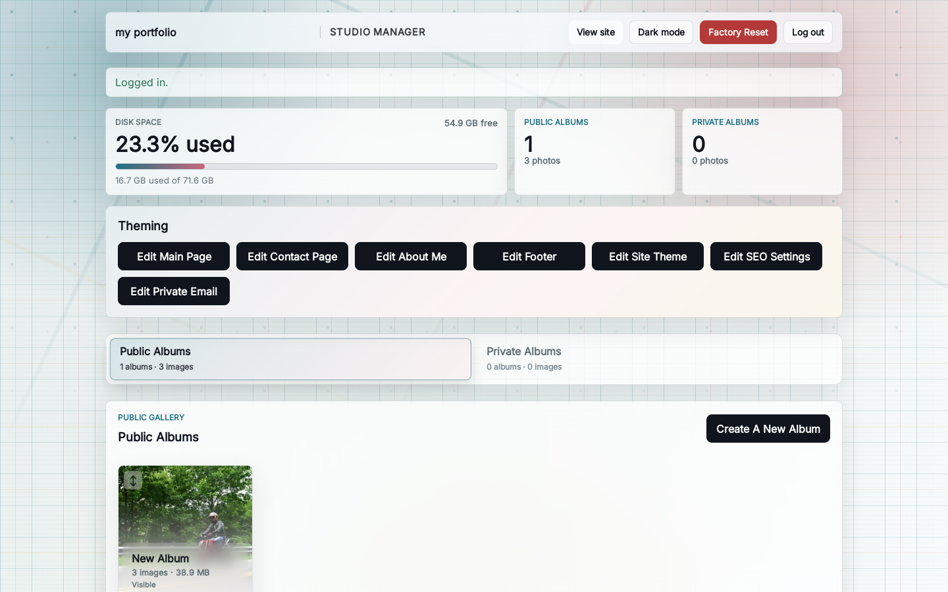Click the 'PUBLIC GALLERY' label
The image size is (948, 592).
point(151,418)
